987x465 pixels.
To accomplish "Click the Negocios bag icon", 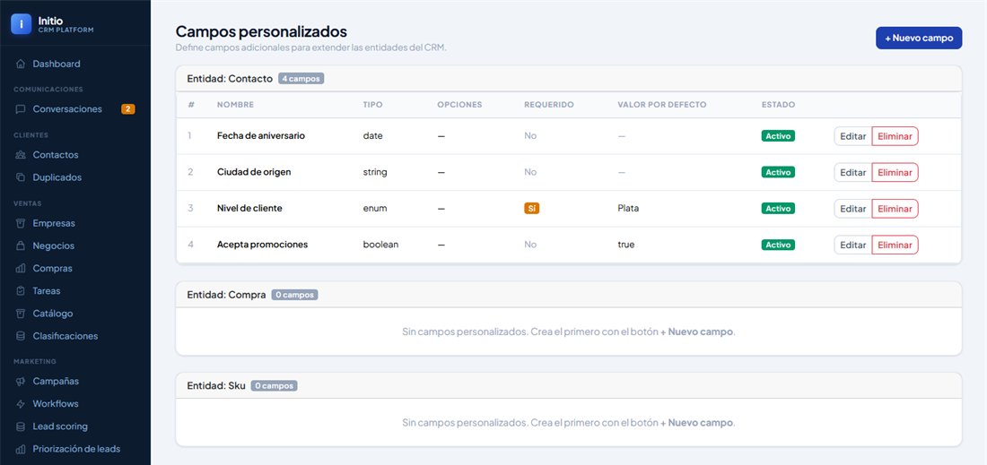I will (x=21, y=245).
